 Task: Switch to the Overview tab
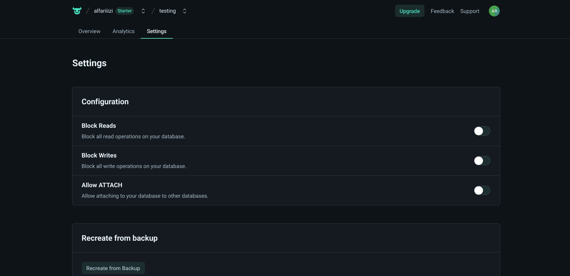89,31
